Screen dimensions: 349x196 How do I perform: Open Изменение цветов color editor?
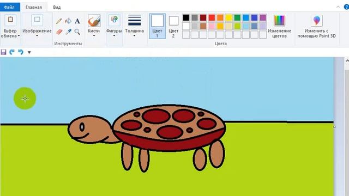coord(279,26)
